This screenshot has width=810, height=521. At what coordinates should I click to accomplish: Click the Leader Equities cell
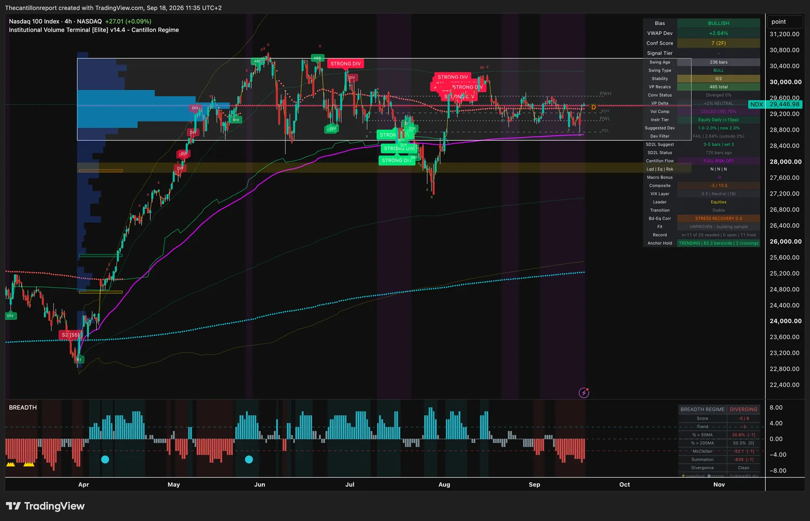coord(719,202)
